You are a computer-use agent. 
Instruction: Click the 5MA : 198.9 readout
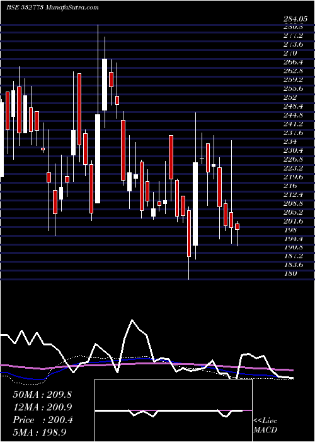click(x=40, y=432)
